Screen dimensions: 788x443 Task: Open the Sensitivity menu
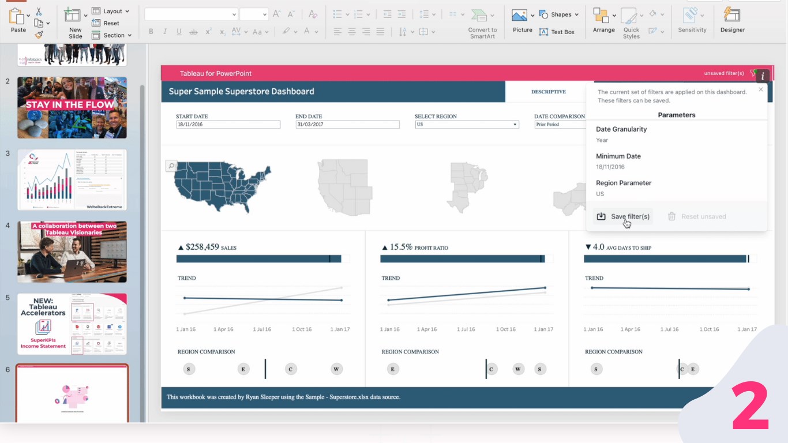coord(692,21)
